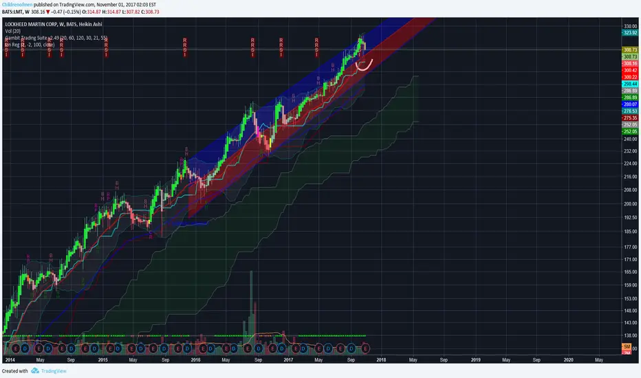
Task: Click the orange 5M volume label
Action: point(627,346)
